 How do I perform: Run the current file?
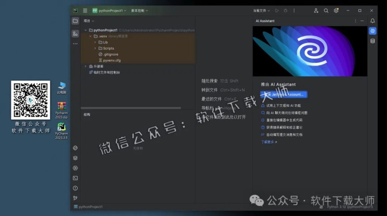tap(277, 11)
